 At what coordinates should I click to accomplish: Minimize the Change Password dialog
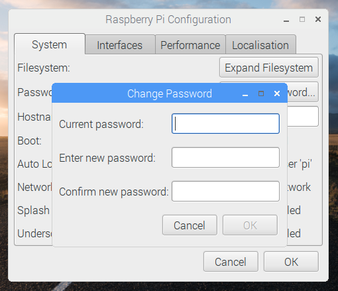point(245,93)
